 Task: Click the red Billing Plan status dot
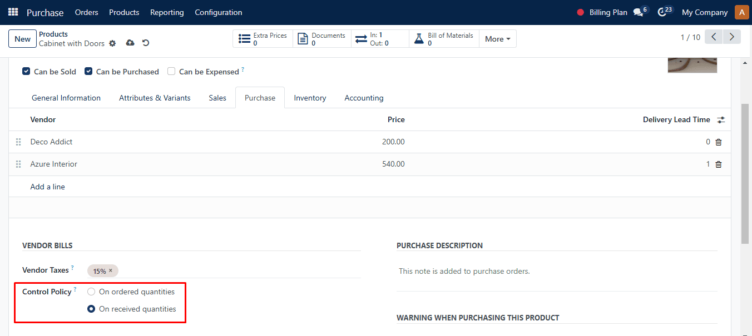pyautogui.click(x=581, y=12)
